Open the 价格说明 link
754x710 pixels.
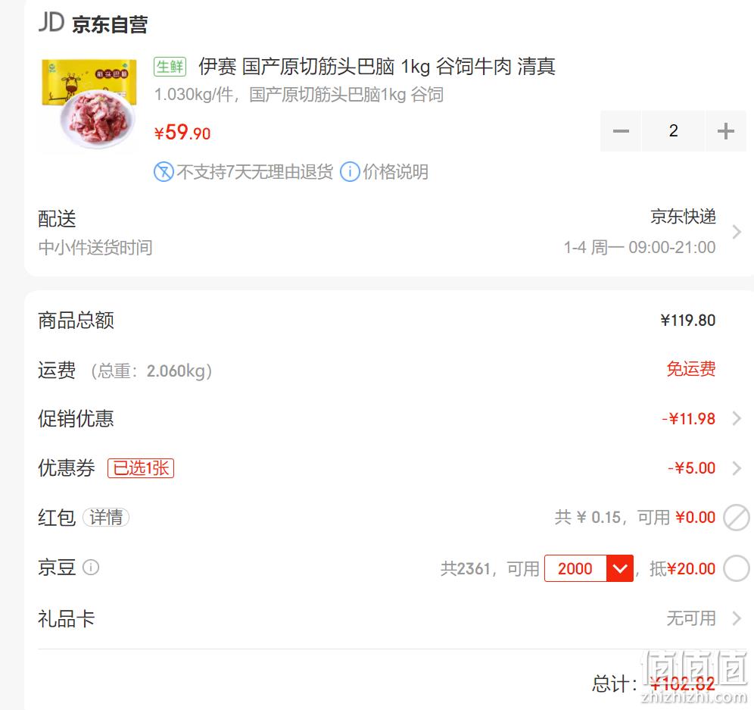click(395, 172)
